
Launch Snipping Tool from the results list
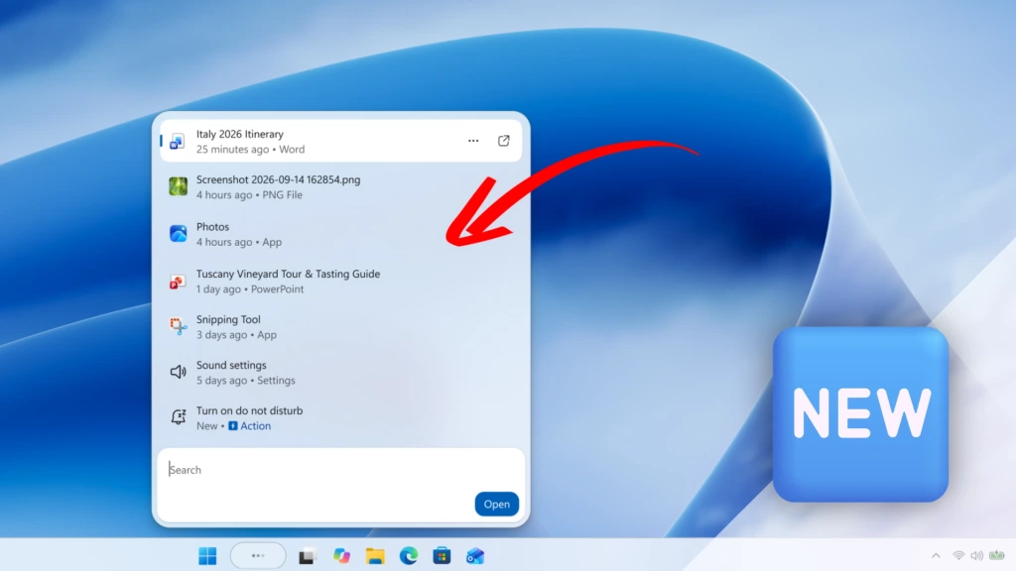point(341,327)
